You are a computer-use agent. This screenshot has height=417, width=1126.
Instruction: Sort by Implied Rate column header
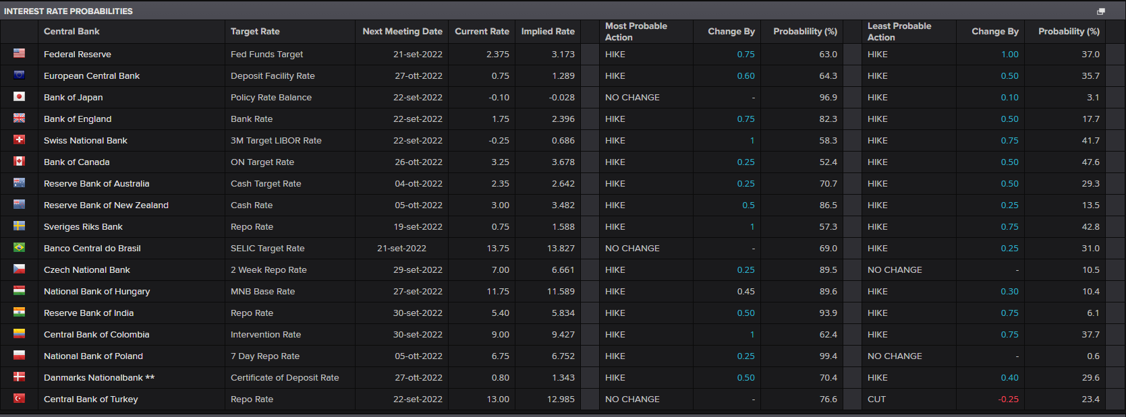[x=548, y=32]
